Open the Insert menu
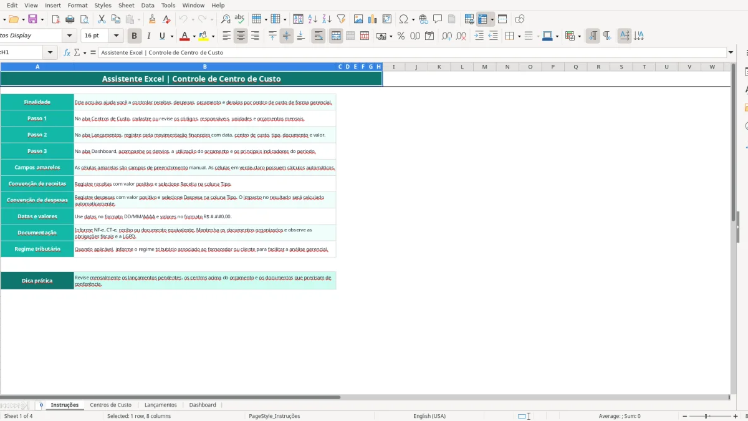 click(x=53, y=5)
